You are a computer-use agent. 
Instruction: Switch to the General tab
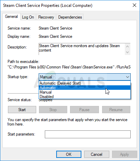11,17
